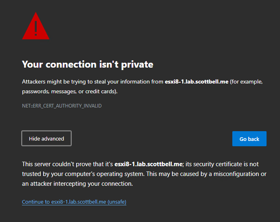
Task: Click "an attacker intercepting your connection" text
Action: coord(77,184)
